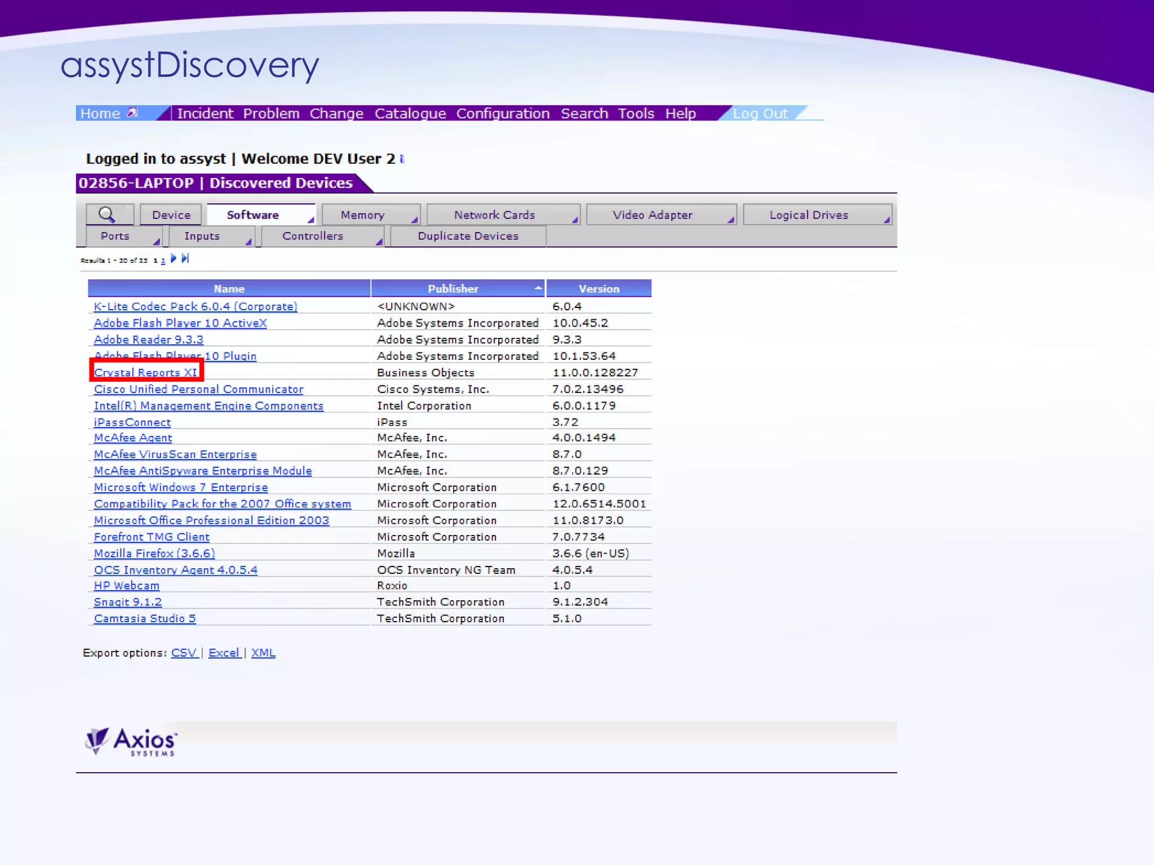Go to next results page arrow
This screenshot has width=1154, height=865.
pyautogui.click(x=174, y=258)
